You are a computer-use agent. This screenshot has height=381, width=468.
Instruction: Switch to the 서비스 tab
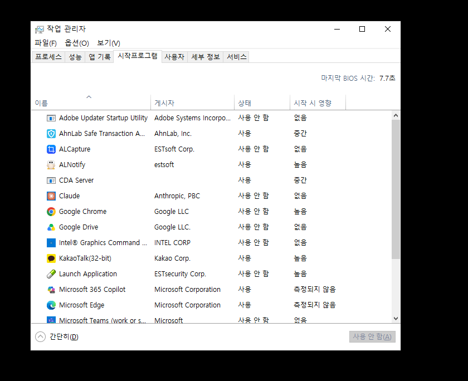pyautogui.click(x=236, y=57)
